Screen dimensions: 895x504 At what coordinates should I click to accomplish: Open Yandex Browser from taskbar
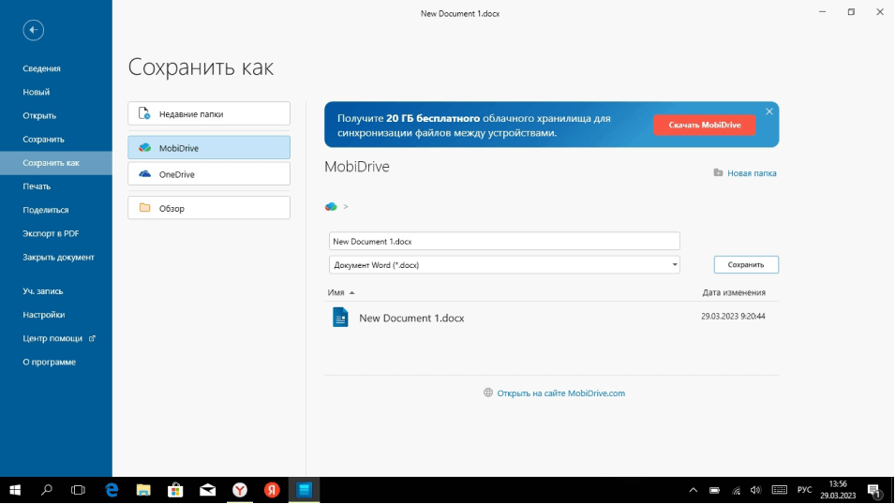point(240,490)
